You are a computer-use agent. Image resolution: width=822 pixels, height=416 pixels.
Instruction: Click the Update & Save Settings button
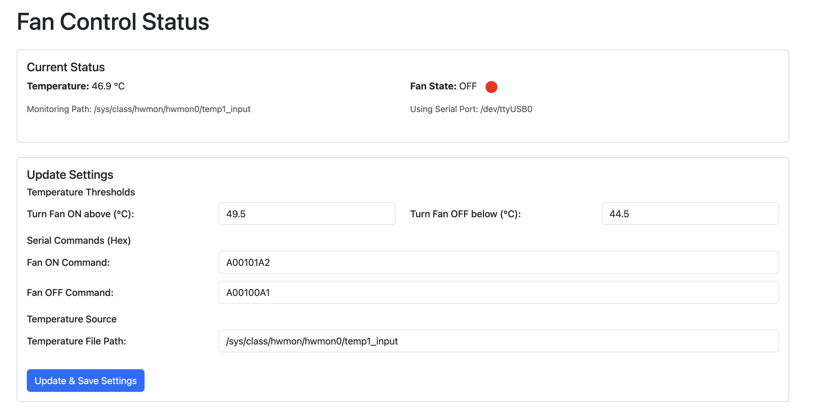[86, 380]
